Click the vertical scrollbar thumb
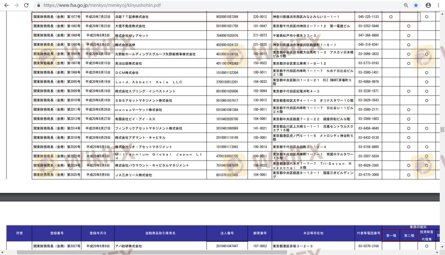445x255 pixels. click(x=442, y=130)
